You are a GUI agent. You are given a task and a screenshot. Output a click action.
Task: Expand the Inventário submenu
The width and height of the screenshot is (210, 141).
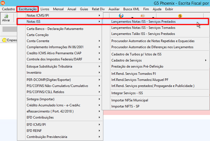click(x=60, y=73)
